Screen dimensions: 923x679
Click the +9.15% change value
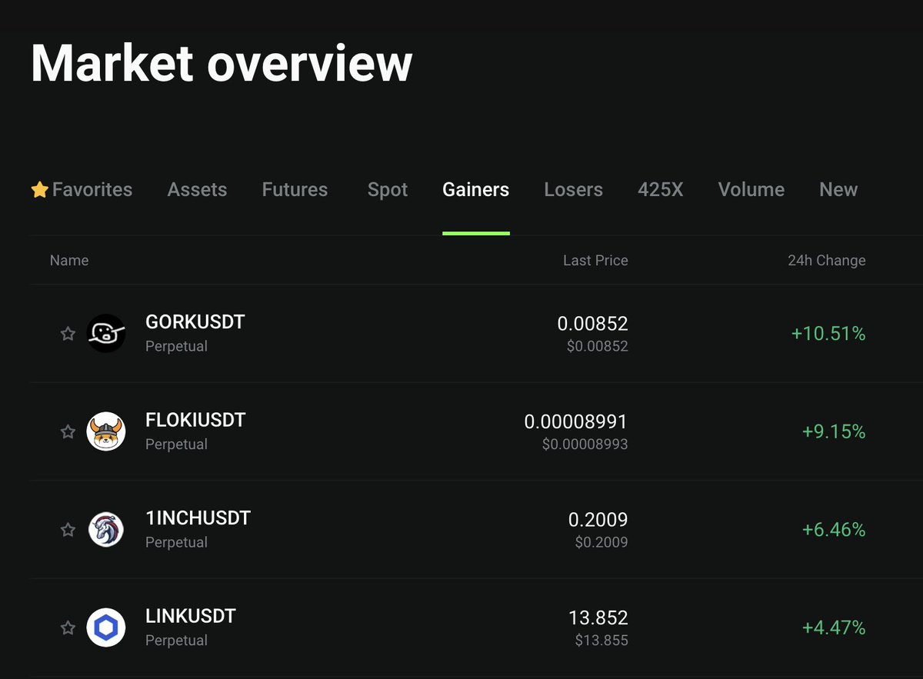tap(834, 431)
